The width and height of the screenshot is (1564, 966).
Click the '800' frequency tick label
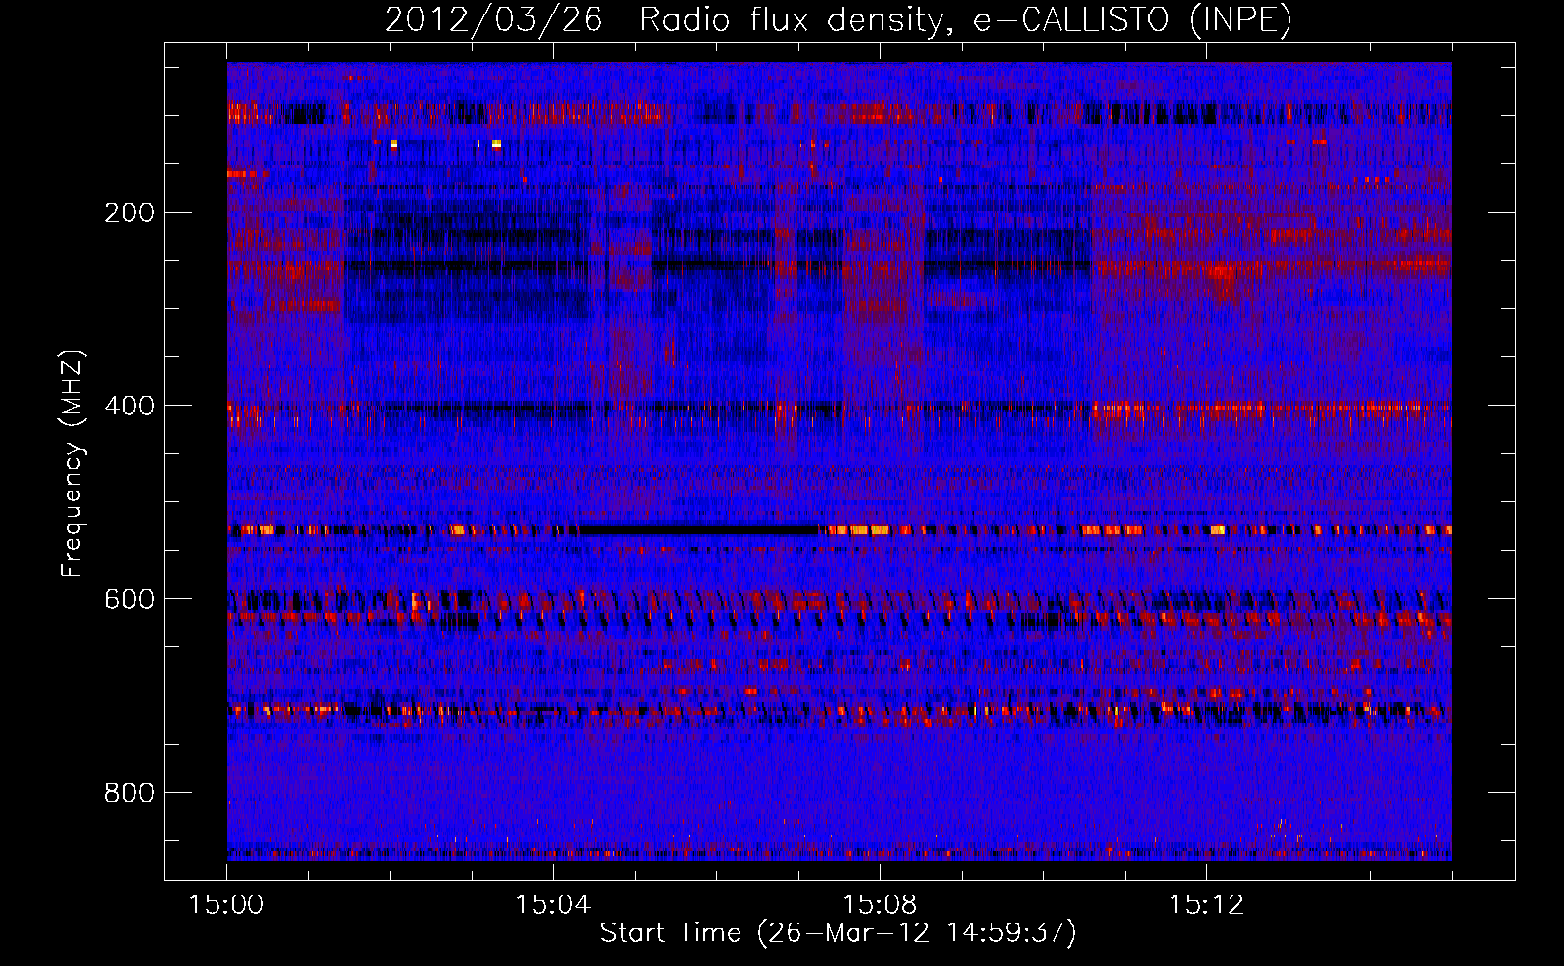(x=130, y=793)
